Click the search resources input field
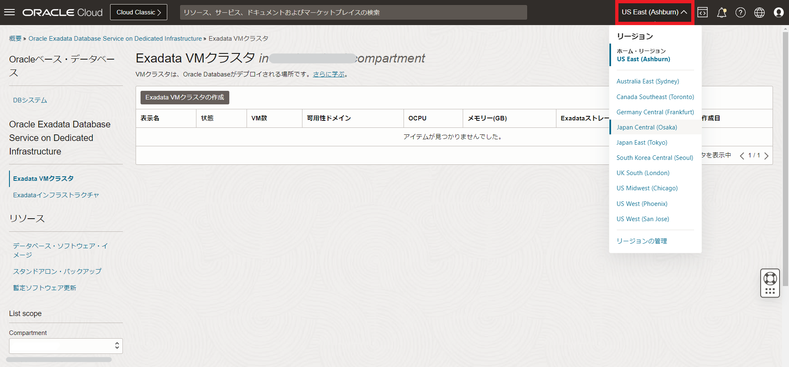The height and width of the screenshot is (367, 789). click(353, 12)
